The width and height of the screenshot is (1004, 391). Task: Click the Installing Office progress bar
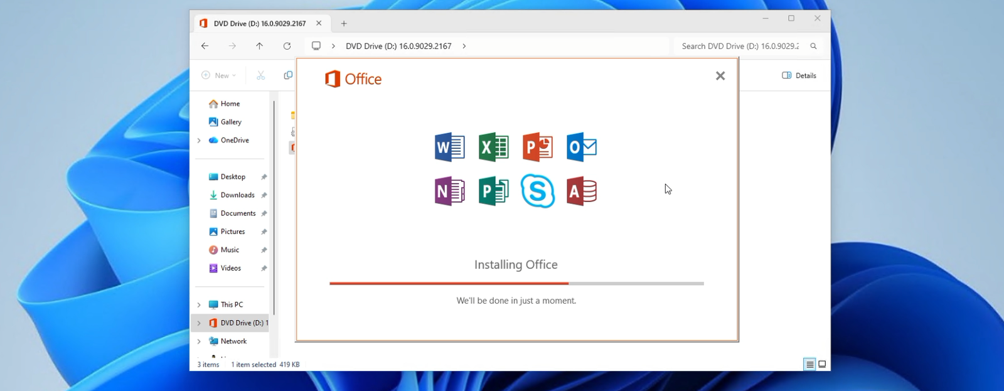(516, 284)
